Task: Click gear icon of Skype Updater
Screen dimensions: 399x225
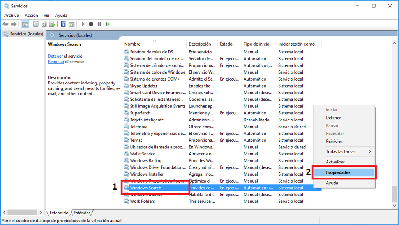Action: click(126, 86)
